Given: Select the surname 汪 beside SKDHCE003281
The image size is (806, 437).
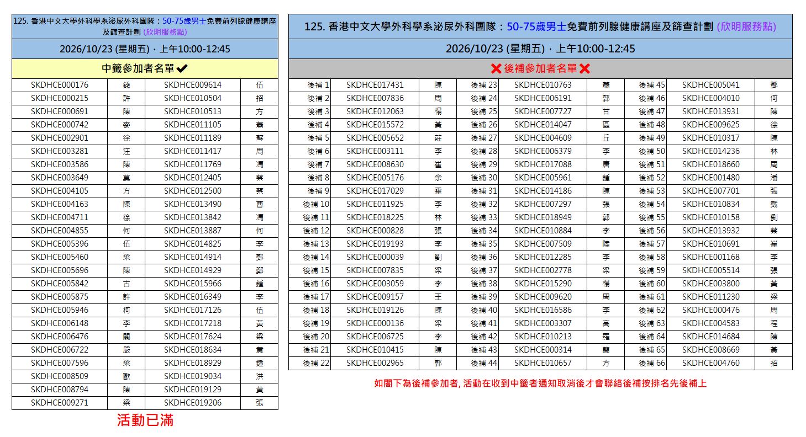Looking at the screenshot, I should [x=127, y=151].
